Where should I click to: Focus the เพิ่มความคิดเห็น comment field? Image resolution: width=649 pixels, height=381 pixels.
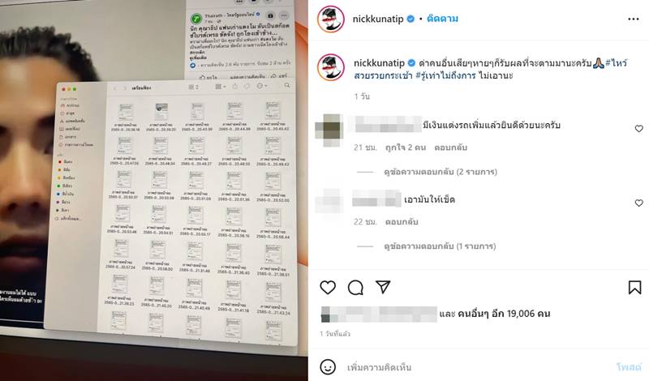click(476, 367)
